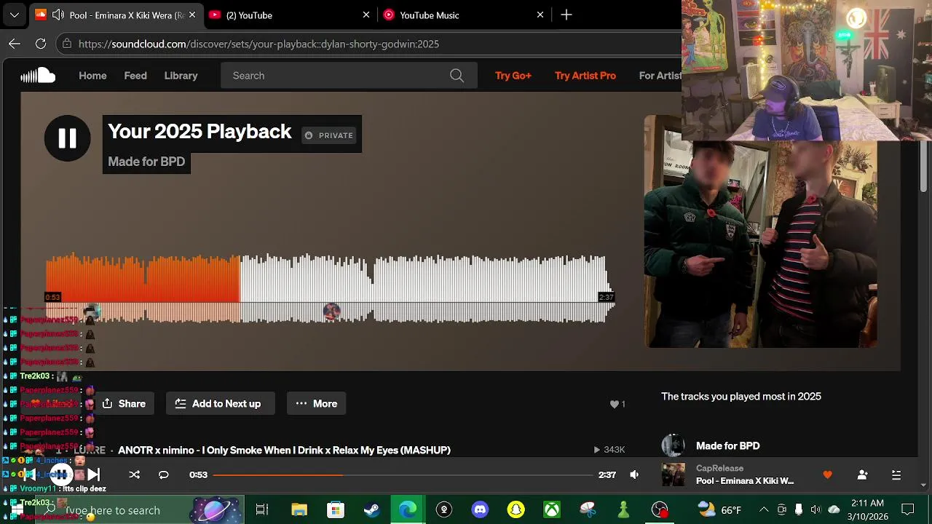Switch to the Pool - Eminara browser tab
The height and width of the screenshot is (524, 932).
pos(116,15)
